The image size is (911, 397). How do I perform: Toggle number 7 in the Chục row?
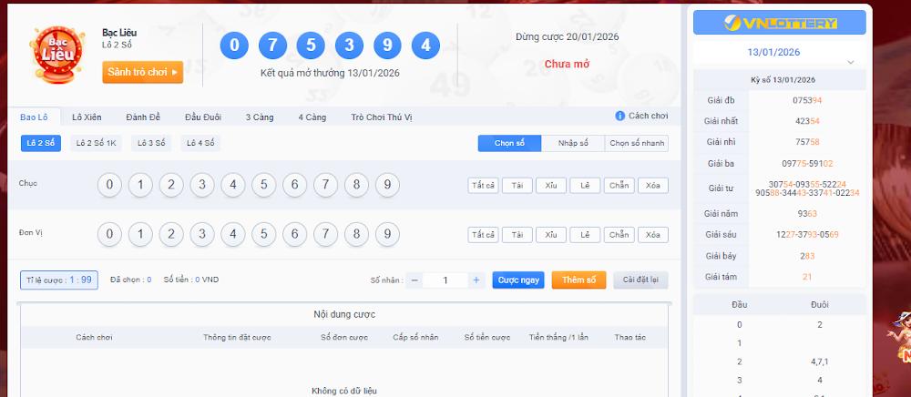tap(325, 185)
